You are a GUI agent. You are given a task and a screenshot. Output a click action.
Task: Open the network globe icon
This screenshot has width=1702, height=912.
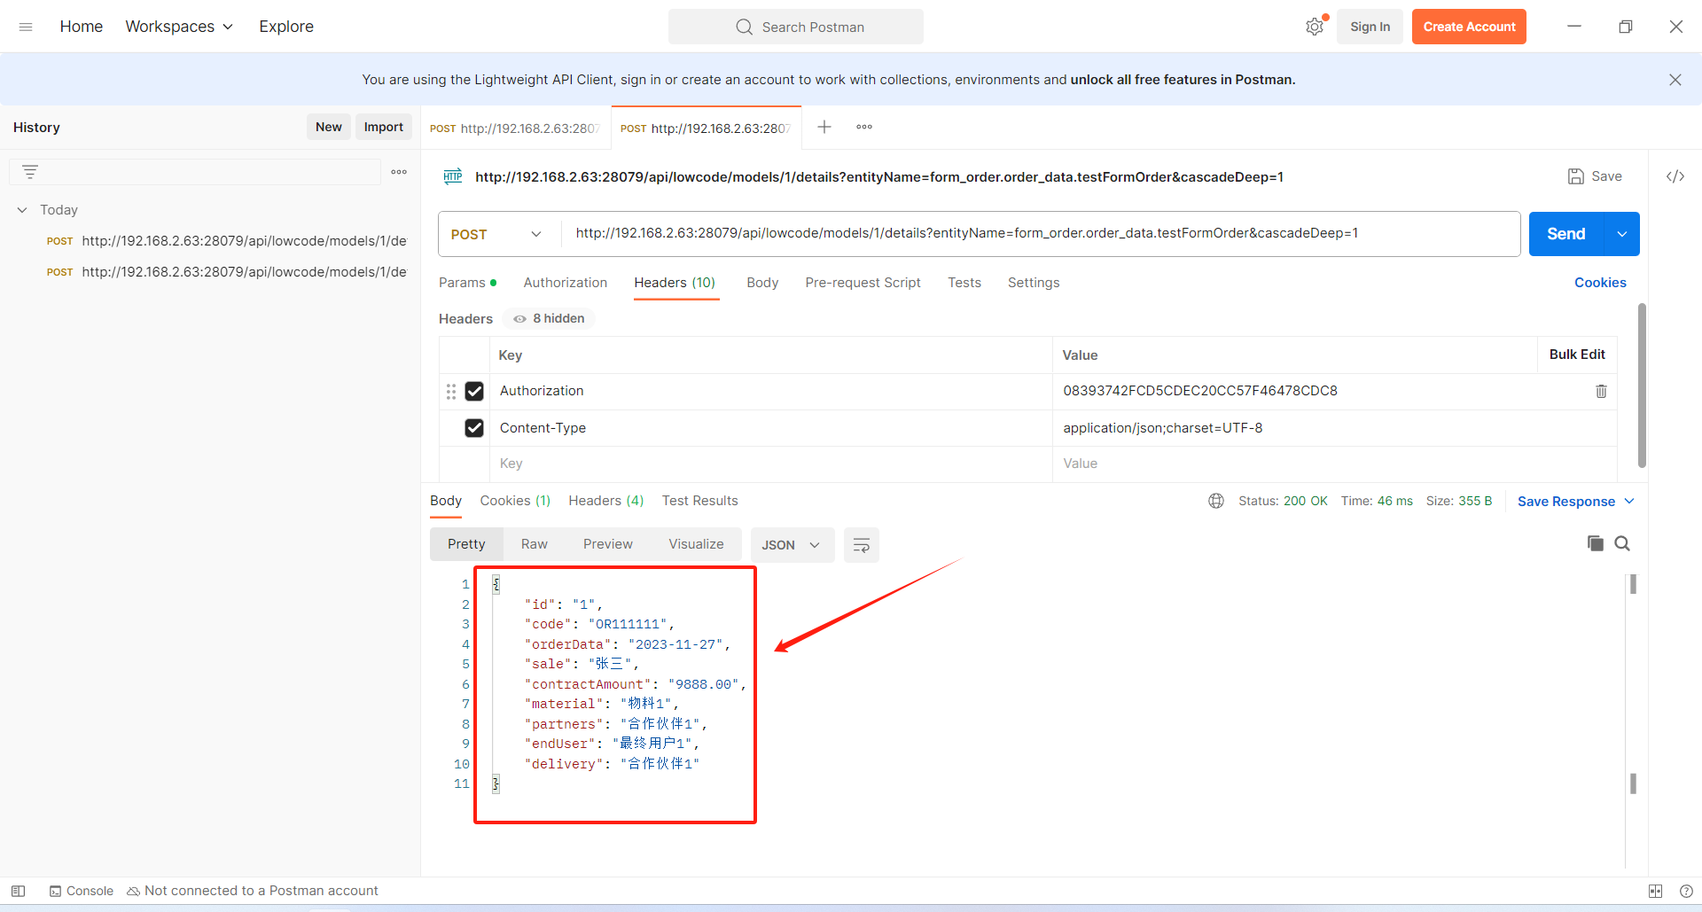(1216, 501)
